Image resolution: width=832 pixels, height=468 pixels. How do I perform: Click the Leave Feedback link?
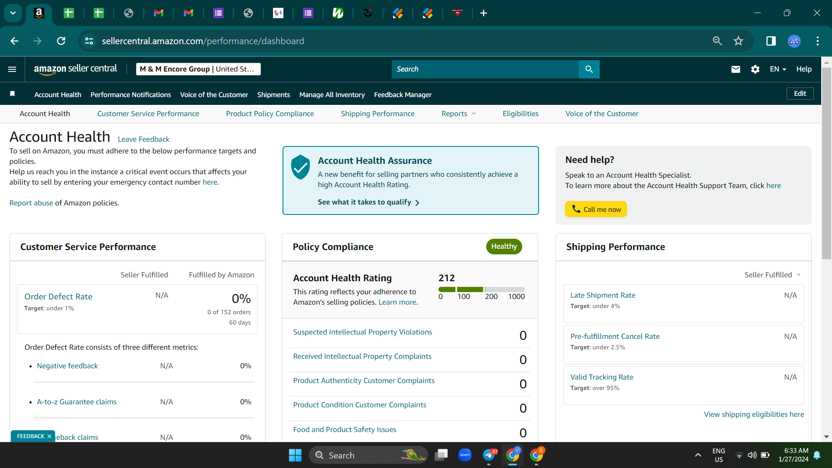click(x=143, y=139)
